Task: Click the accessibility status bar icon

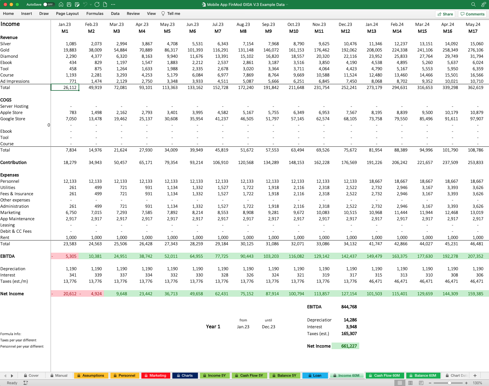Action: (x=26, y=383)
